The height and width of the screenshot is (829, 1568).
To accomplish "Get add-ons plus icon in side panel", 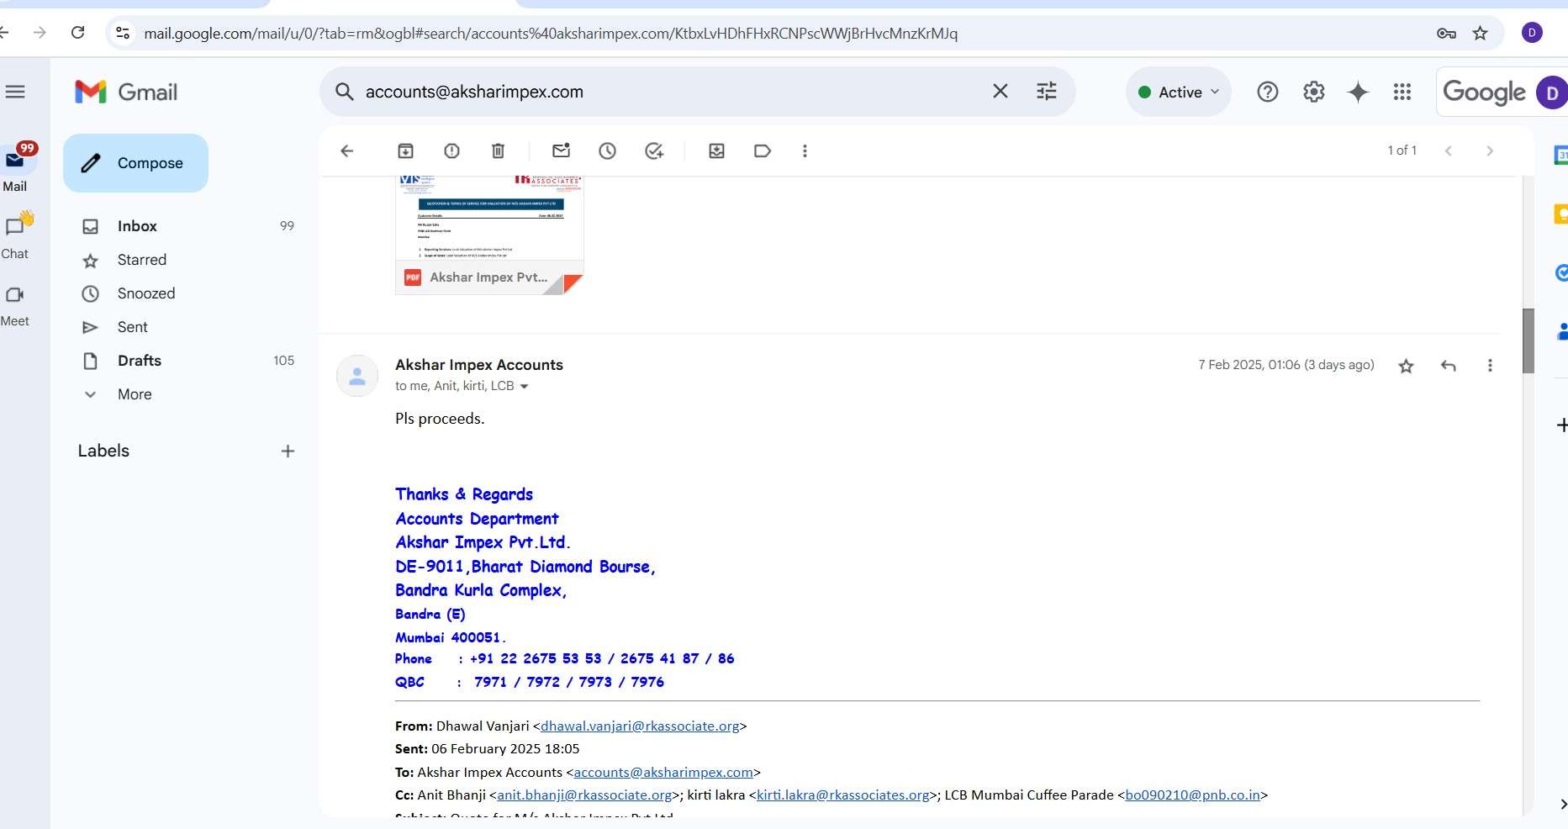I will pyautogui.click(x=1561, y=425).
